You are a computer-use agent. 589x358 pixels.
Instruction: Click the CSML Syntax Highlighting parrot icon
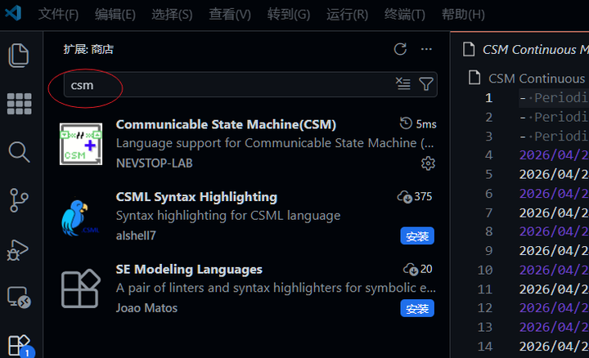pyautogui.click(x=80, y=217)
